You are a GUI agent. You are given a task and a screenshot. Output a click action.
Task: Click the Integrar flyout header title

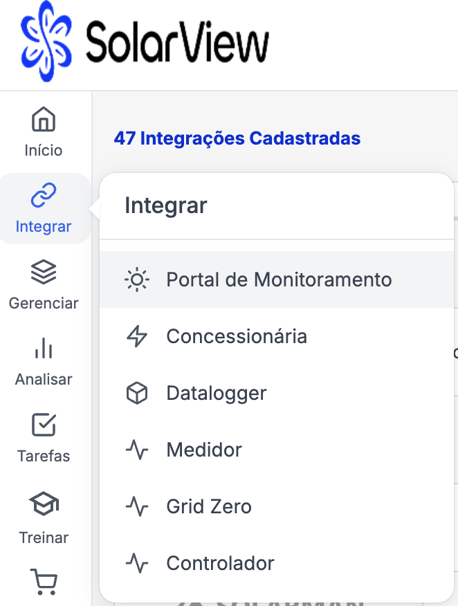coord(166,205)
